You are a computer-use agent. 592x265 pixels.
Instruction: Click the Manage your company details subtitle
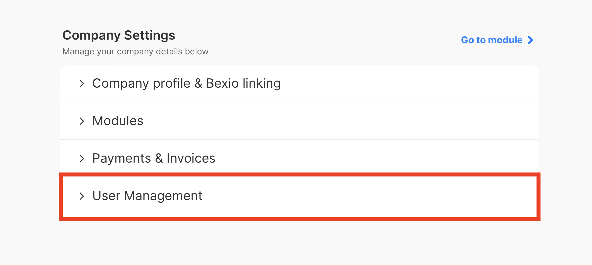[136, 51]
